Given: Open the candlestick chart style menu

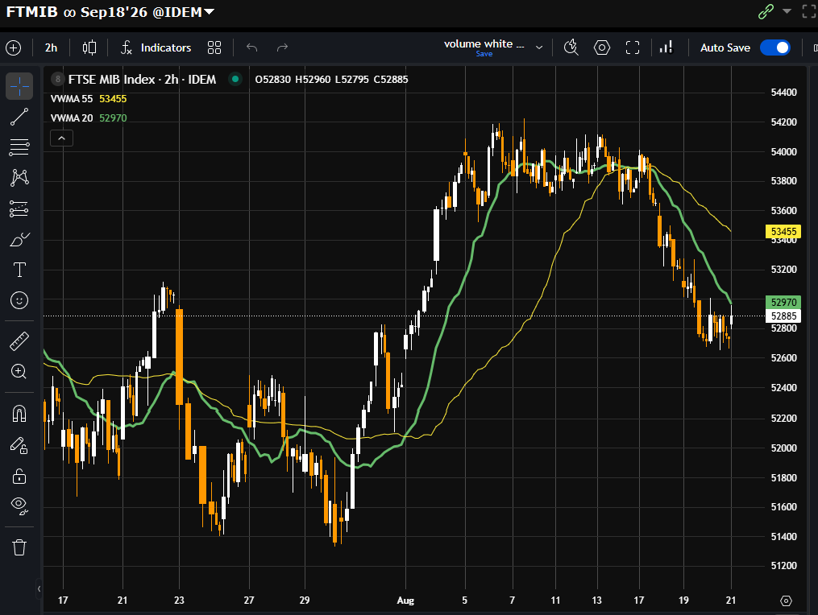Looking at the screenshot, I should pos(89,47).
